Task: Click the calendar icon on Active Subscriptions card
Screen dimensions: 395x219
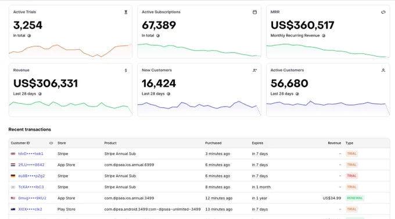Action: point(254,12)
